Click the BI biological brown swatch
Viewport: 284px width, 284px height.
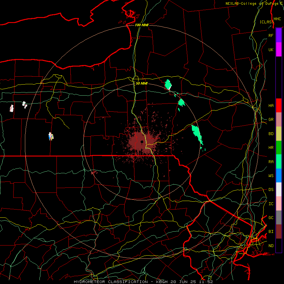[279, 232]
